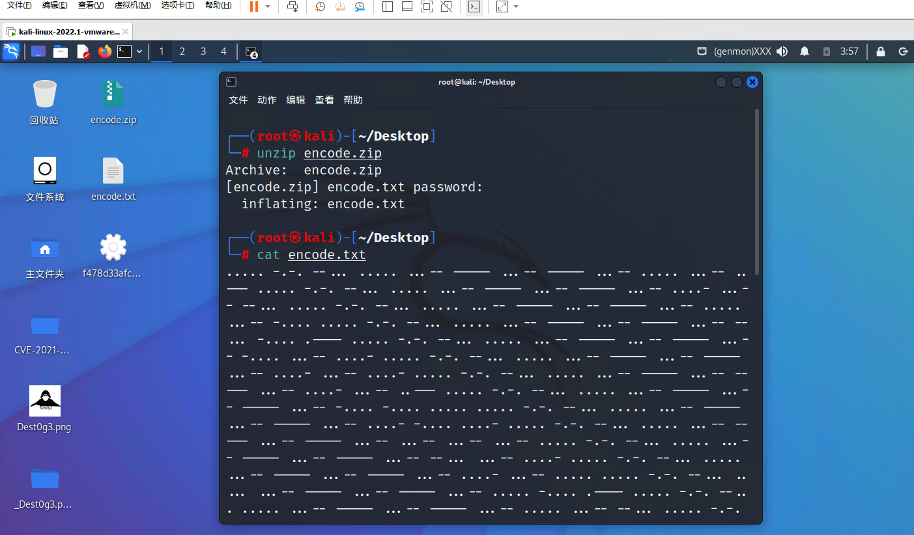
Task: Select the encode.txt file on the desktop
Action: pyautogui.click(x=113, y=179)
